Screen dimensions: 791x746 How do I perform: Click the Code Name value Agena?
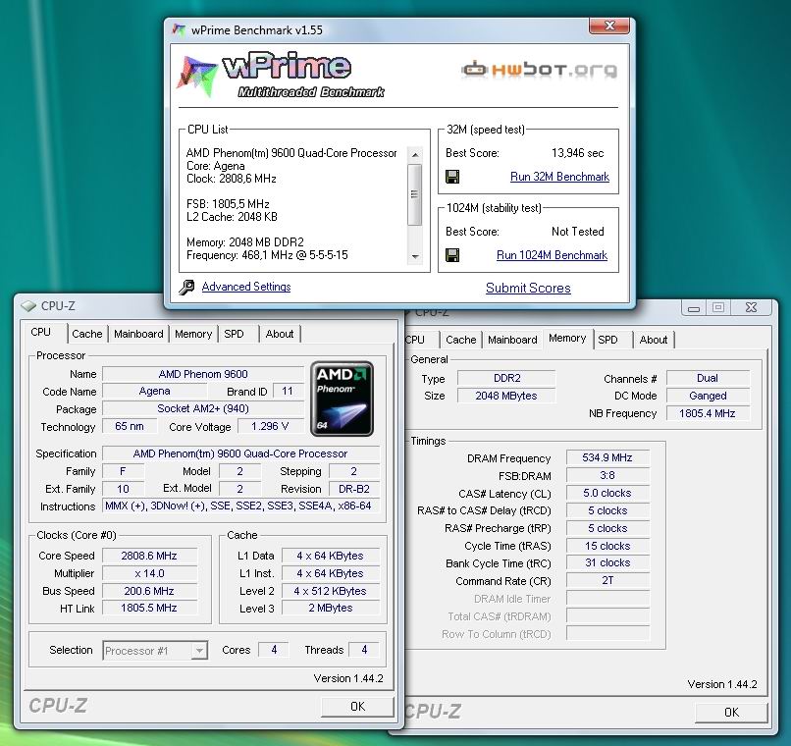(154, 392)
